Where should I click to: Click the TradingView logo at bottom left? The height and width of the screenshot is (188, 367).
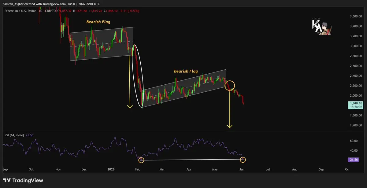tap(23, 181)
